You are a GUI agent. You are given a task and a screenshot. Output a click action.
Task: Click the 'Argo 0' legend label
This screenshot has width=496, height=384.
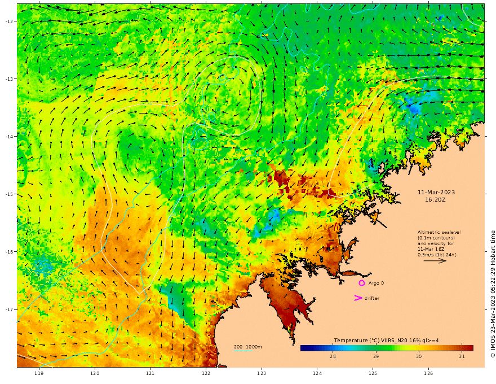[x=376, y=283]
